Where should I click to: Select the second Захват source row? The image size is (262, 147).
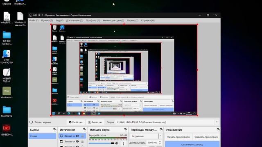coord(72,141)
